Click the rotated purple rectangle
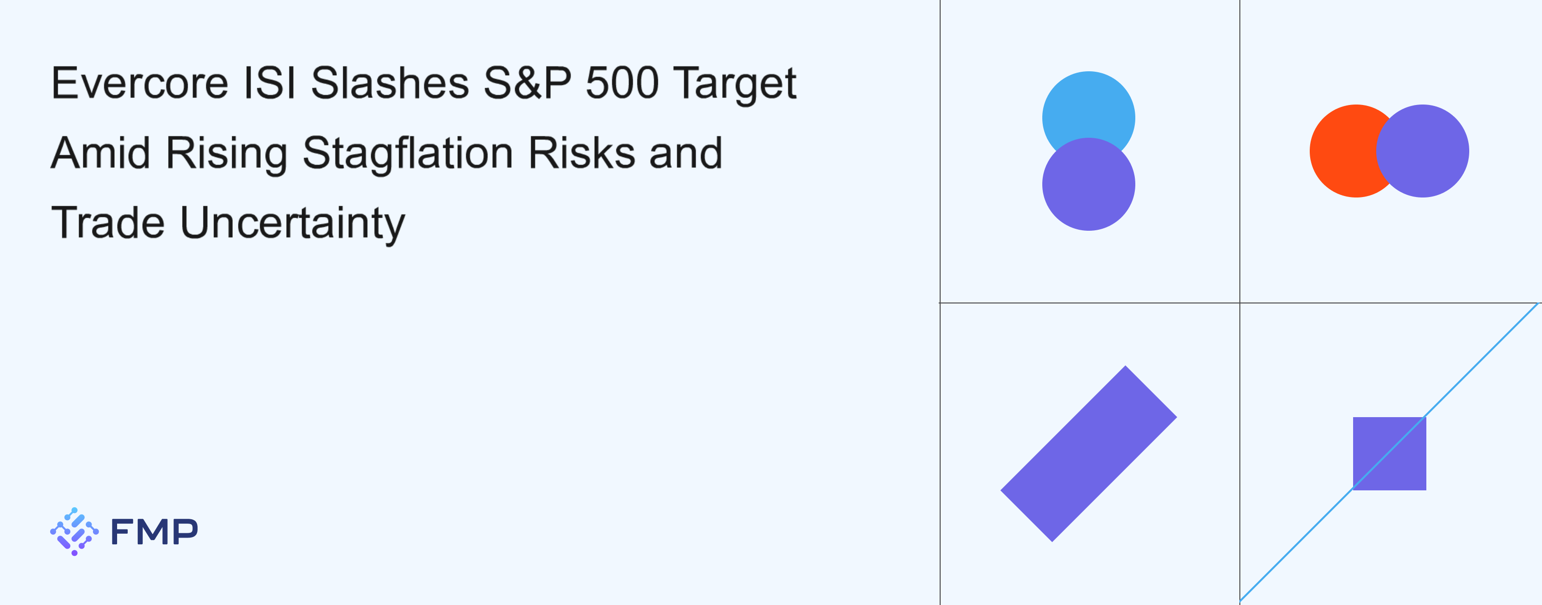The width and height of the screenshot is (1542, 605). tap(1089, 454)
